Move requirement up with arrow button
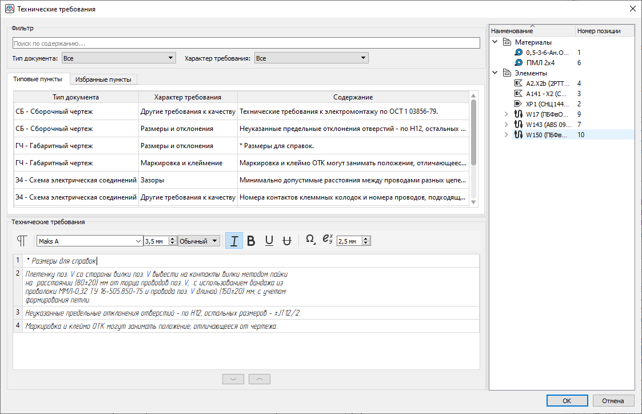642x414 pixels. pyautogui.click(x=260, y=379)
